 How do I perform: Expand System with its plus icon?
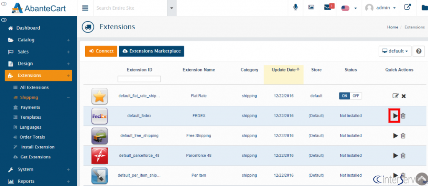point(68,170)
